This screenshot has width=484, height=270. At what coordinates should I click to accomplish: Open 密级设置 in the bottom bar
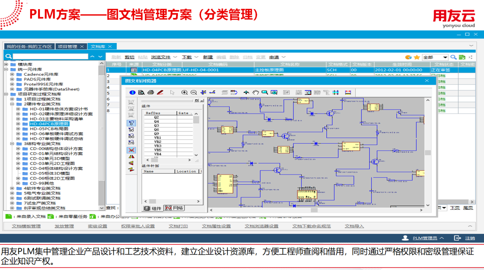click(97, 226)
